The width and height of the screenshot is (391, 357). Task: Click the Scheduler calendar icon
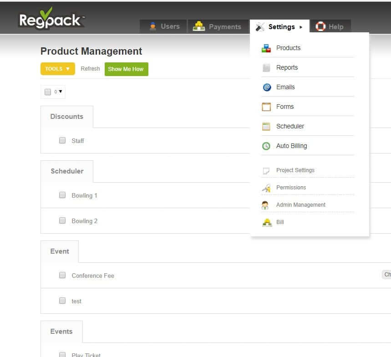(266, 127)
